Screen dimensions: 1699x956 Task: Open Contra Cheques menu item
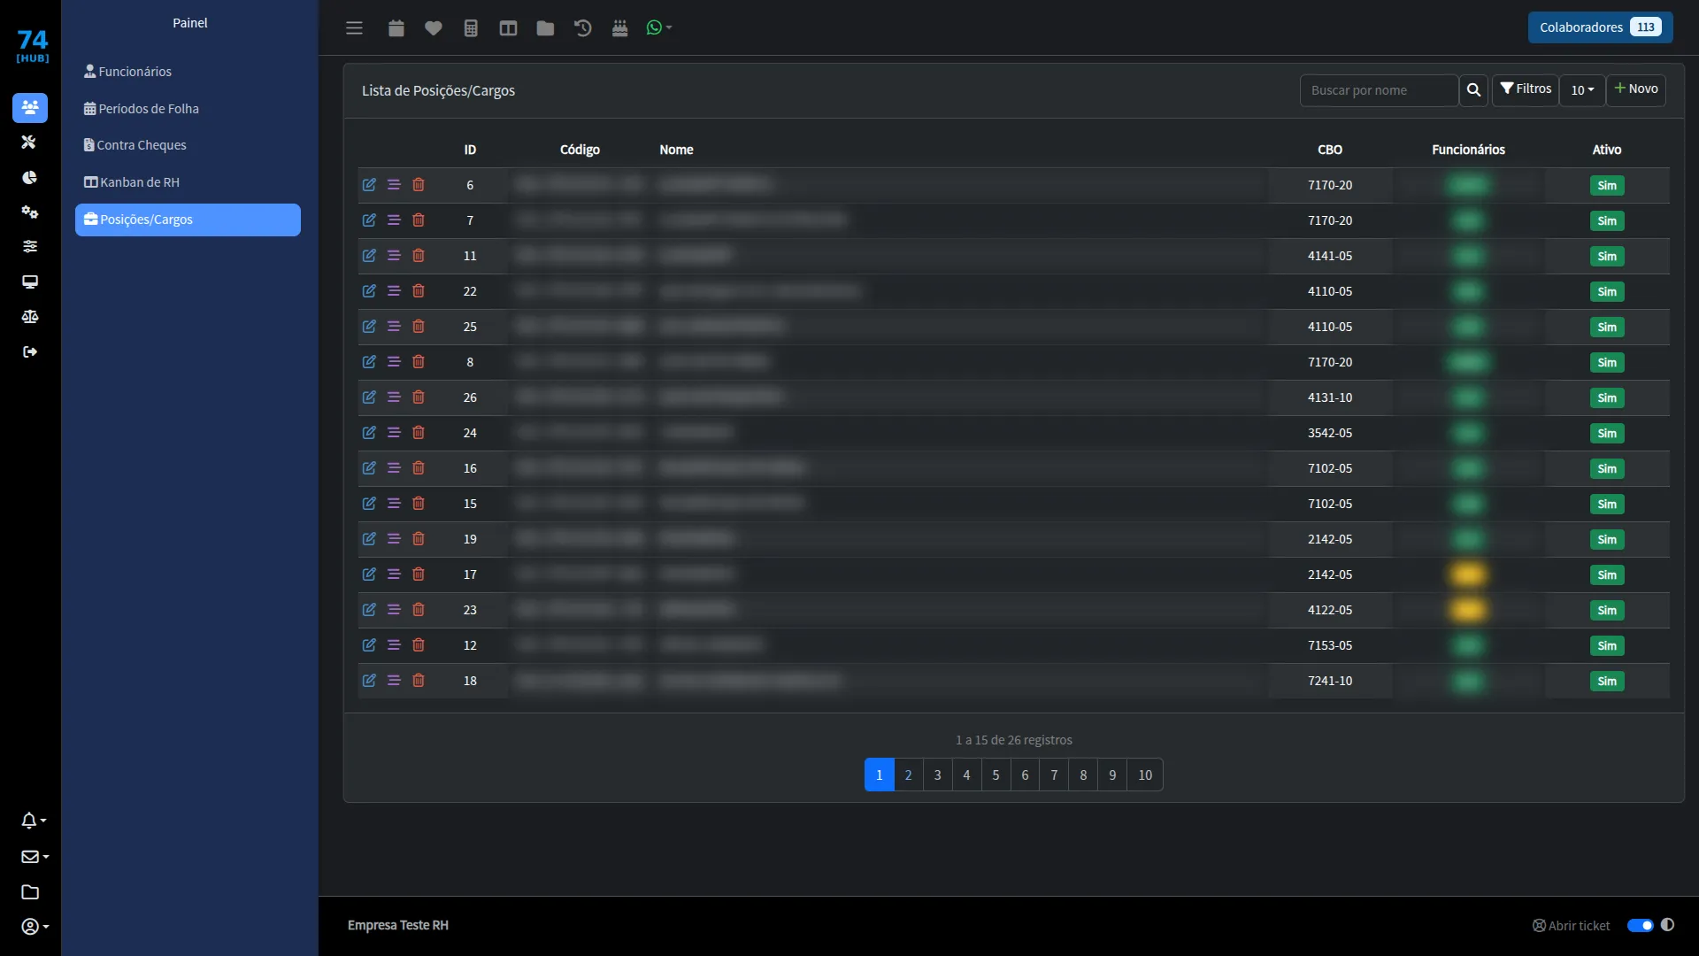[135, 145]
